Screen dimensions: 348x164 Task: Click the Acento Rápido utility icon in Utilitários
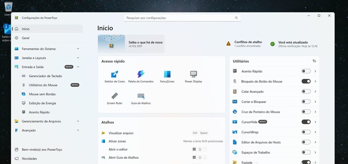(x=235, y=71)
